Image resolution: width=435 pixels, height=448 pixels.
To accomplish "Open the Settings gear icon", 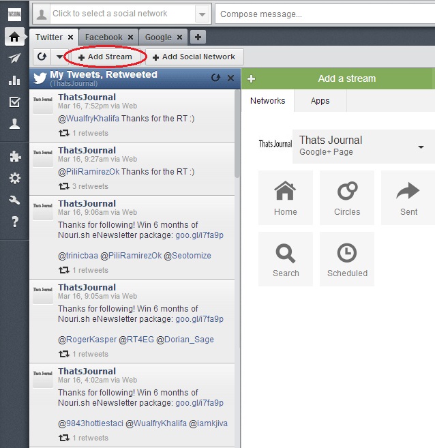I will [x=15, y=178].
